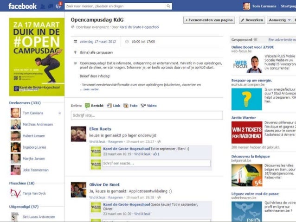296x222 pixels.
Task: Open Hubert Linssen in attendees list
Action: pyautogui.click(x=34, y=136)
